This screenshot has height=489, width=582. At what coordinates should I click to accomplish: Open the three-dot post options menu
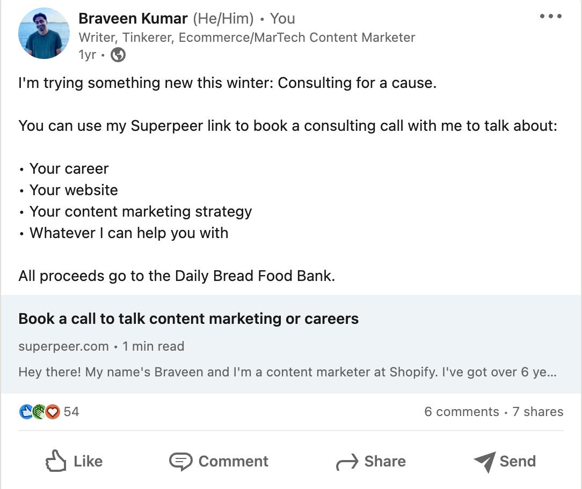[x=550, y=17]
